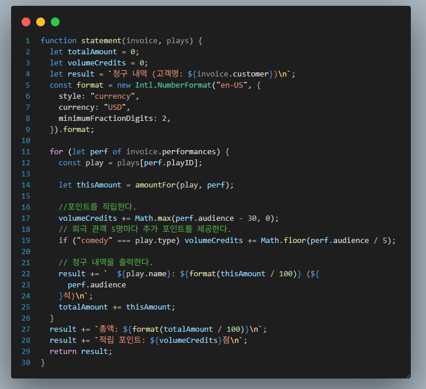Click 'plays[perf.playID];' on line 12

point(160,163)
